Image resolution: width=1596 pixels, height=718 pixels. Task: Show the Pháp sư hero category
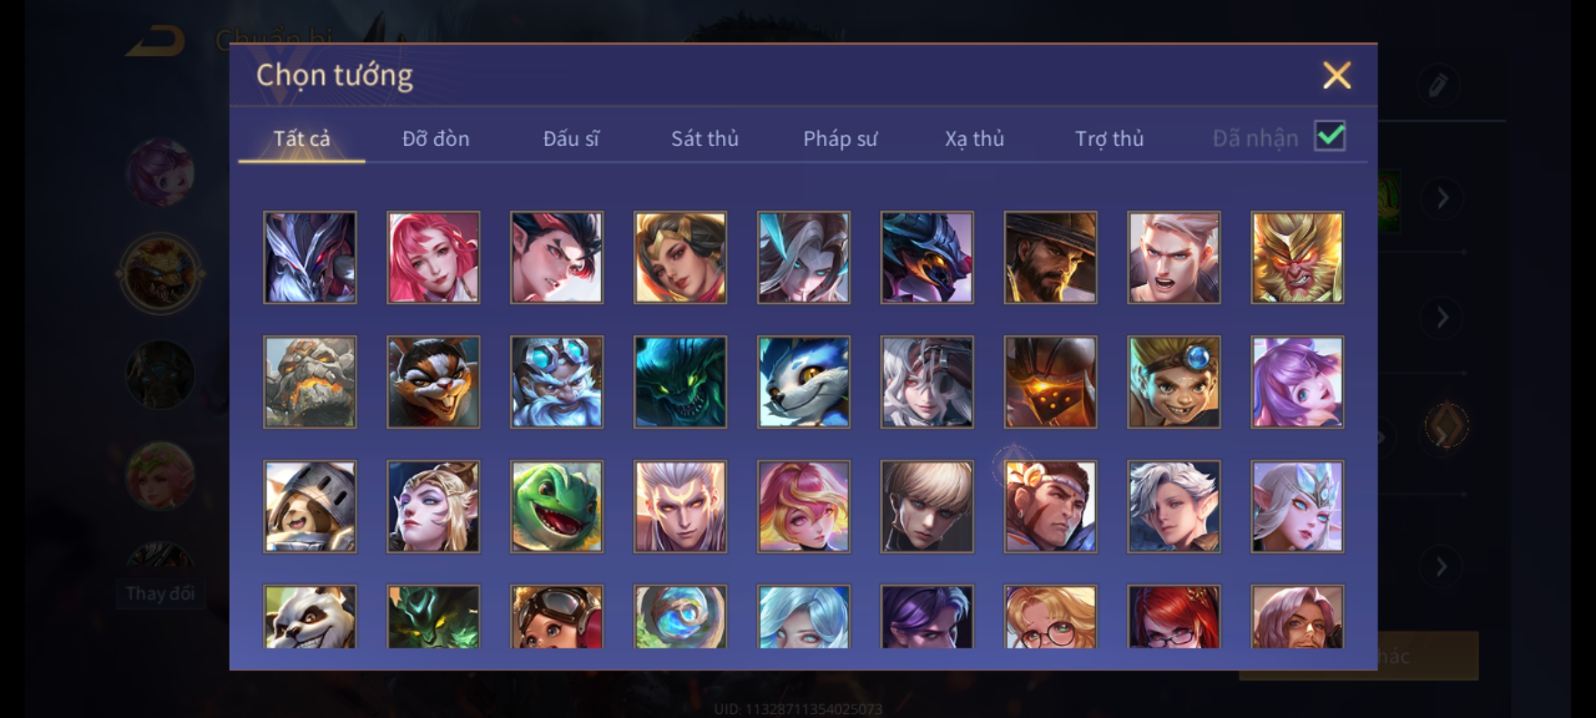click(x=840, y=138)
